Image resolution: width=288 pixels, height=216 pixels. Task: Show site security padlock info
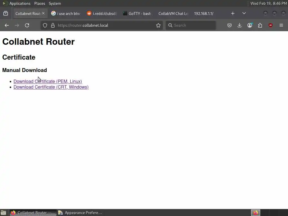[x=53, y=25]
